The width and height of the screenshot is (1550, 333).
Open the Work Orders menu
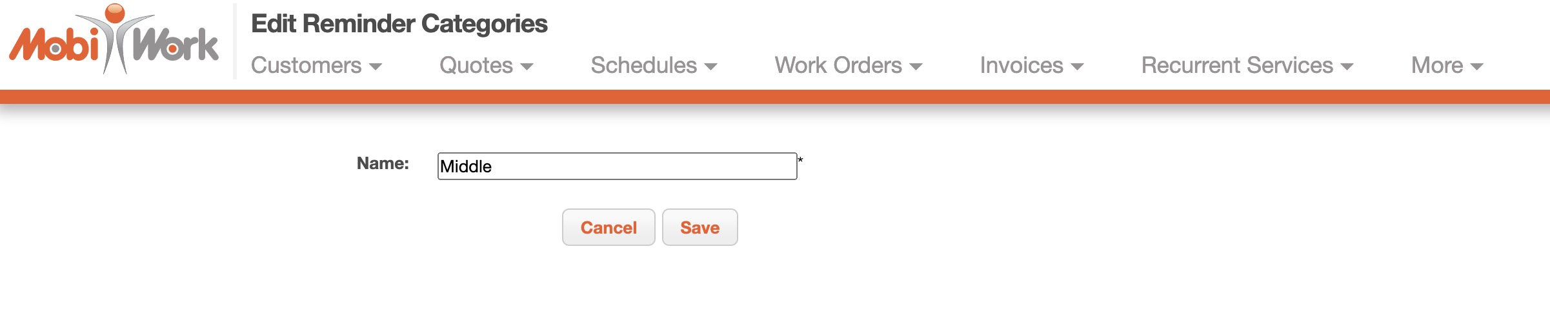[x=838, y=65]
